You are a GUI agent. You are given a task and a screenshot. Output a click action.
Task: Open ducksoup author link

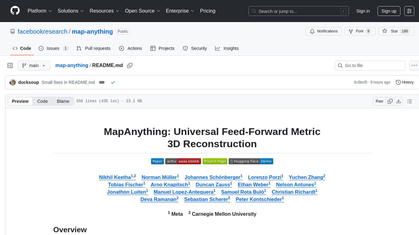coord(29,82)
